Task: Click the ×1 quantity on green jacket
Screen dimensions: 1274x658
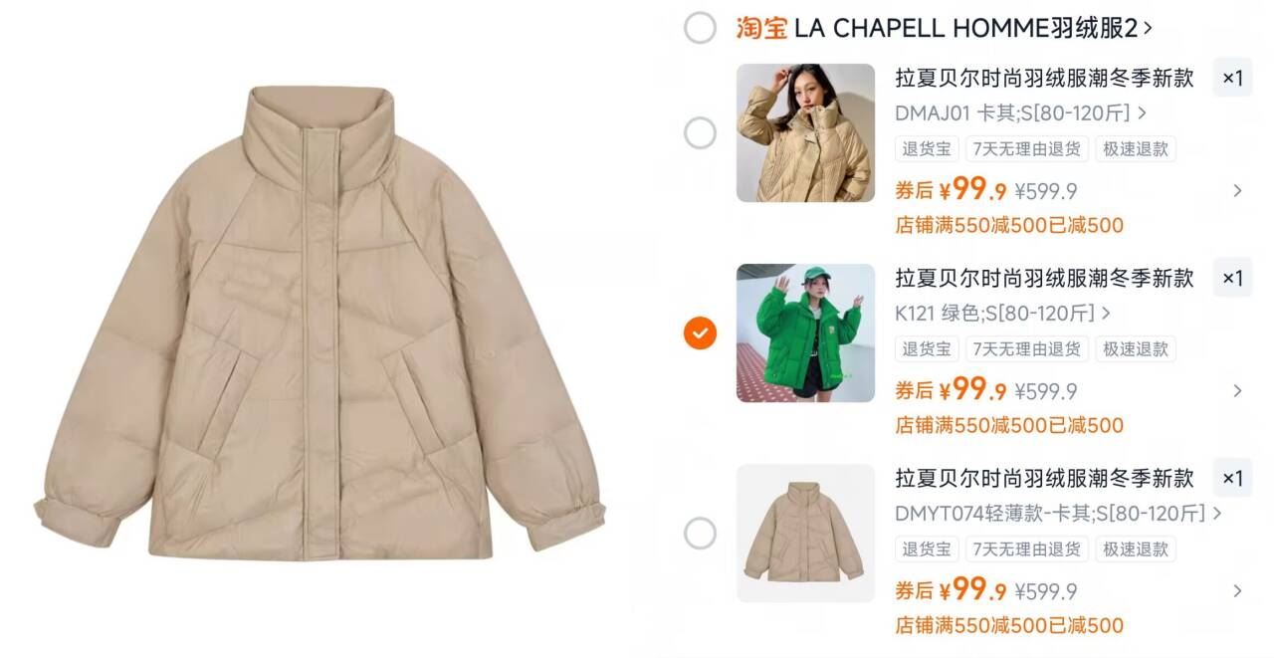Action: tap(1232, 278)
